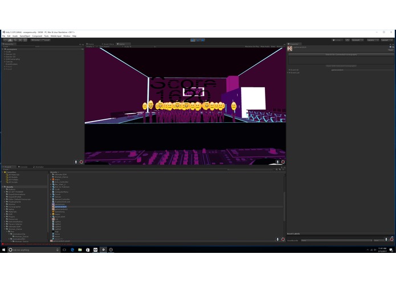This screenshot has width=396, height=282.
Task: Expand the OVRCameraRig object in Hierarchy
Action: [x=5, y=59]
